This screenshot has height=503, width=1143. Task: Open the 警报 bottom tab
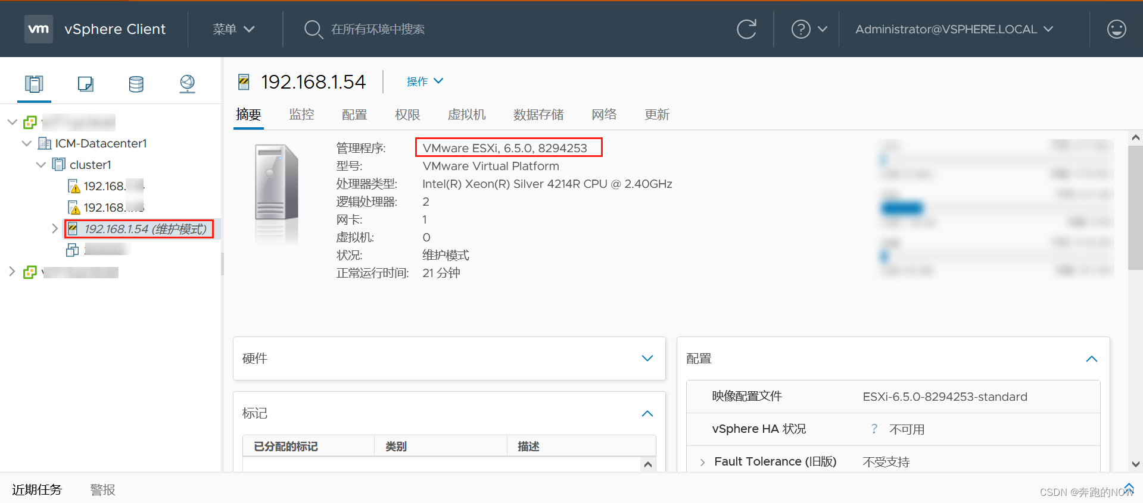pos(102,489)
